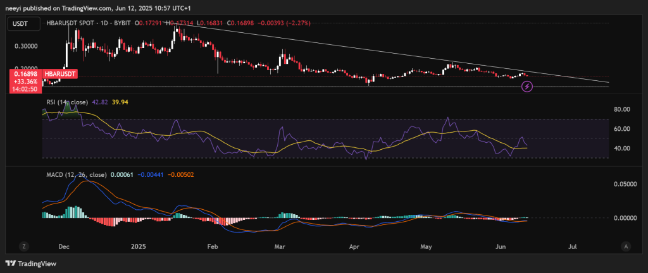648x273 pixels.
Task: Click the MACD signal value −0.00502
Action: [x=180, y=175]
